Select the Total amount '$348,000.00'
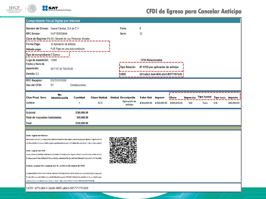Viewport: 266px width, 199px height. click(82, 123)
